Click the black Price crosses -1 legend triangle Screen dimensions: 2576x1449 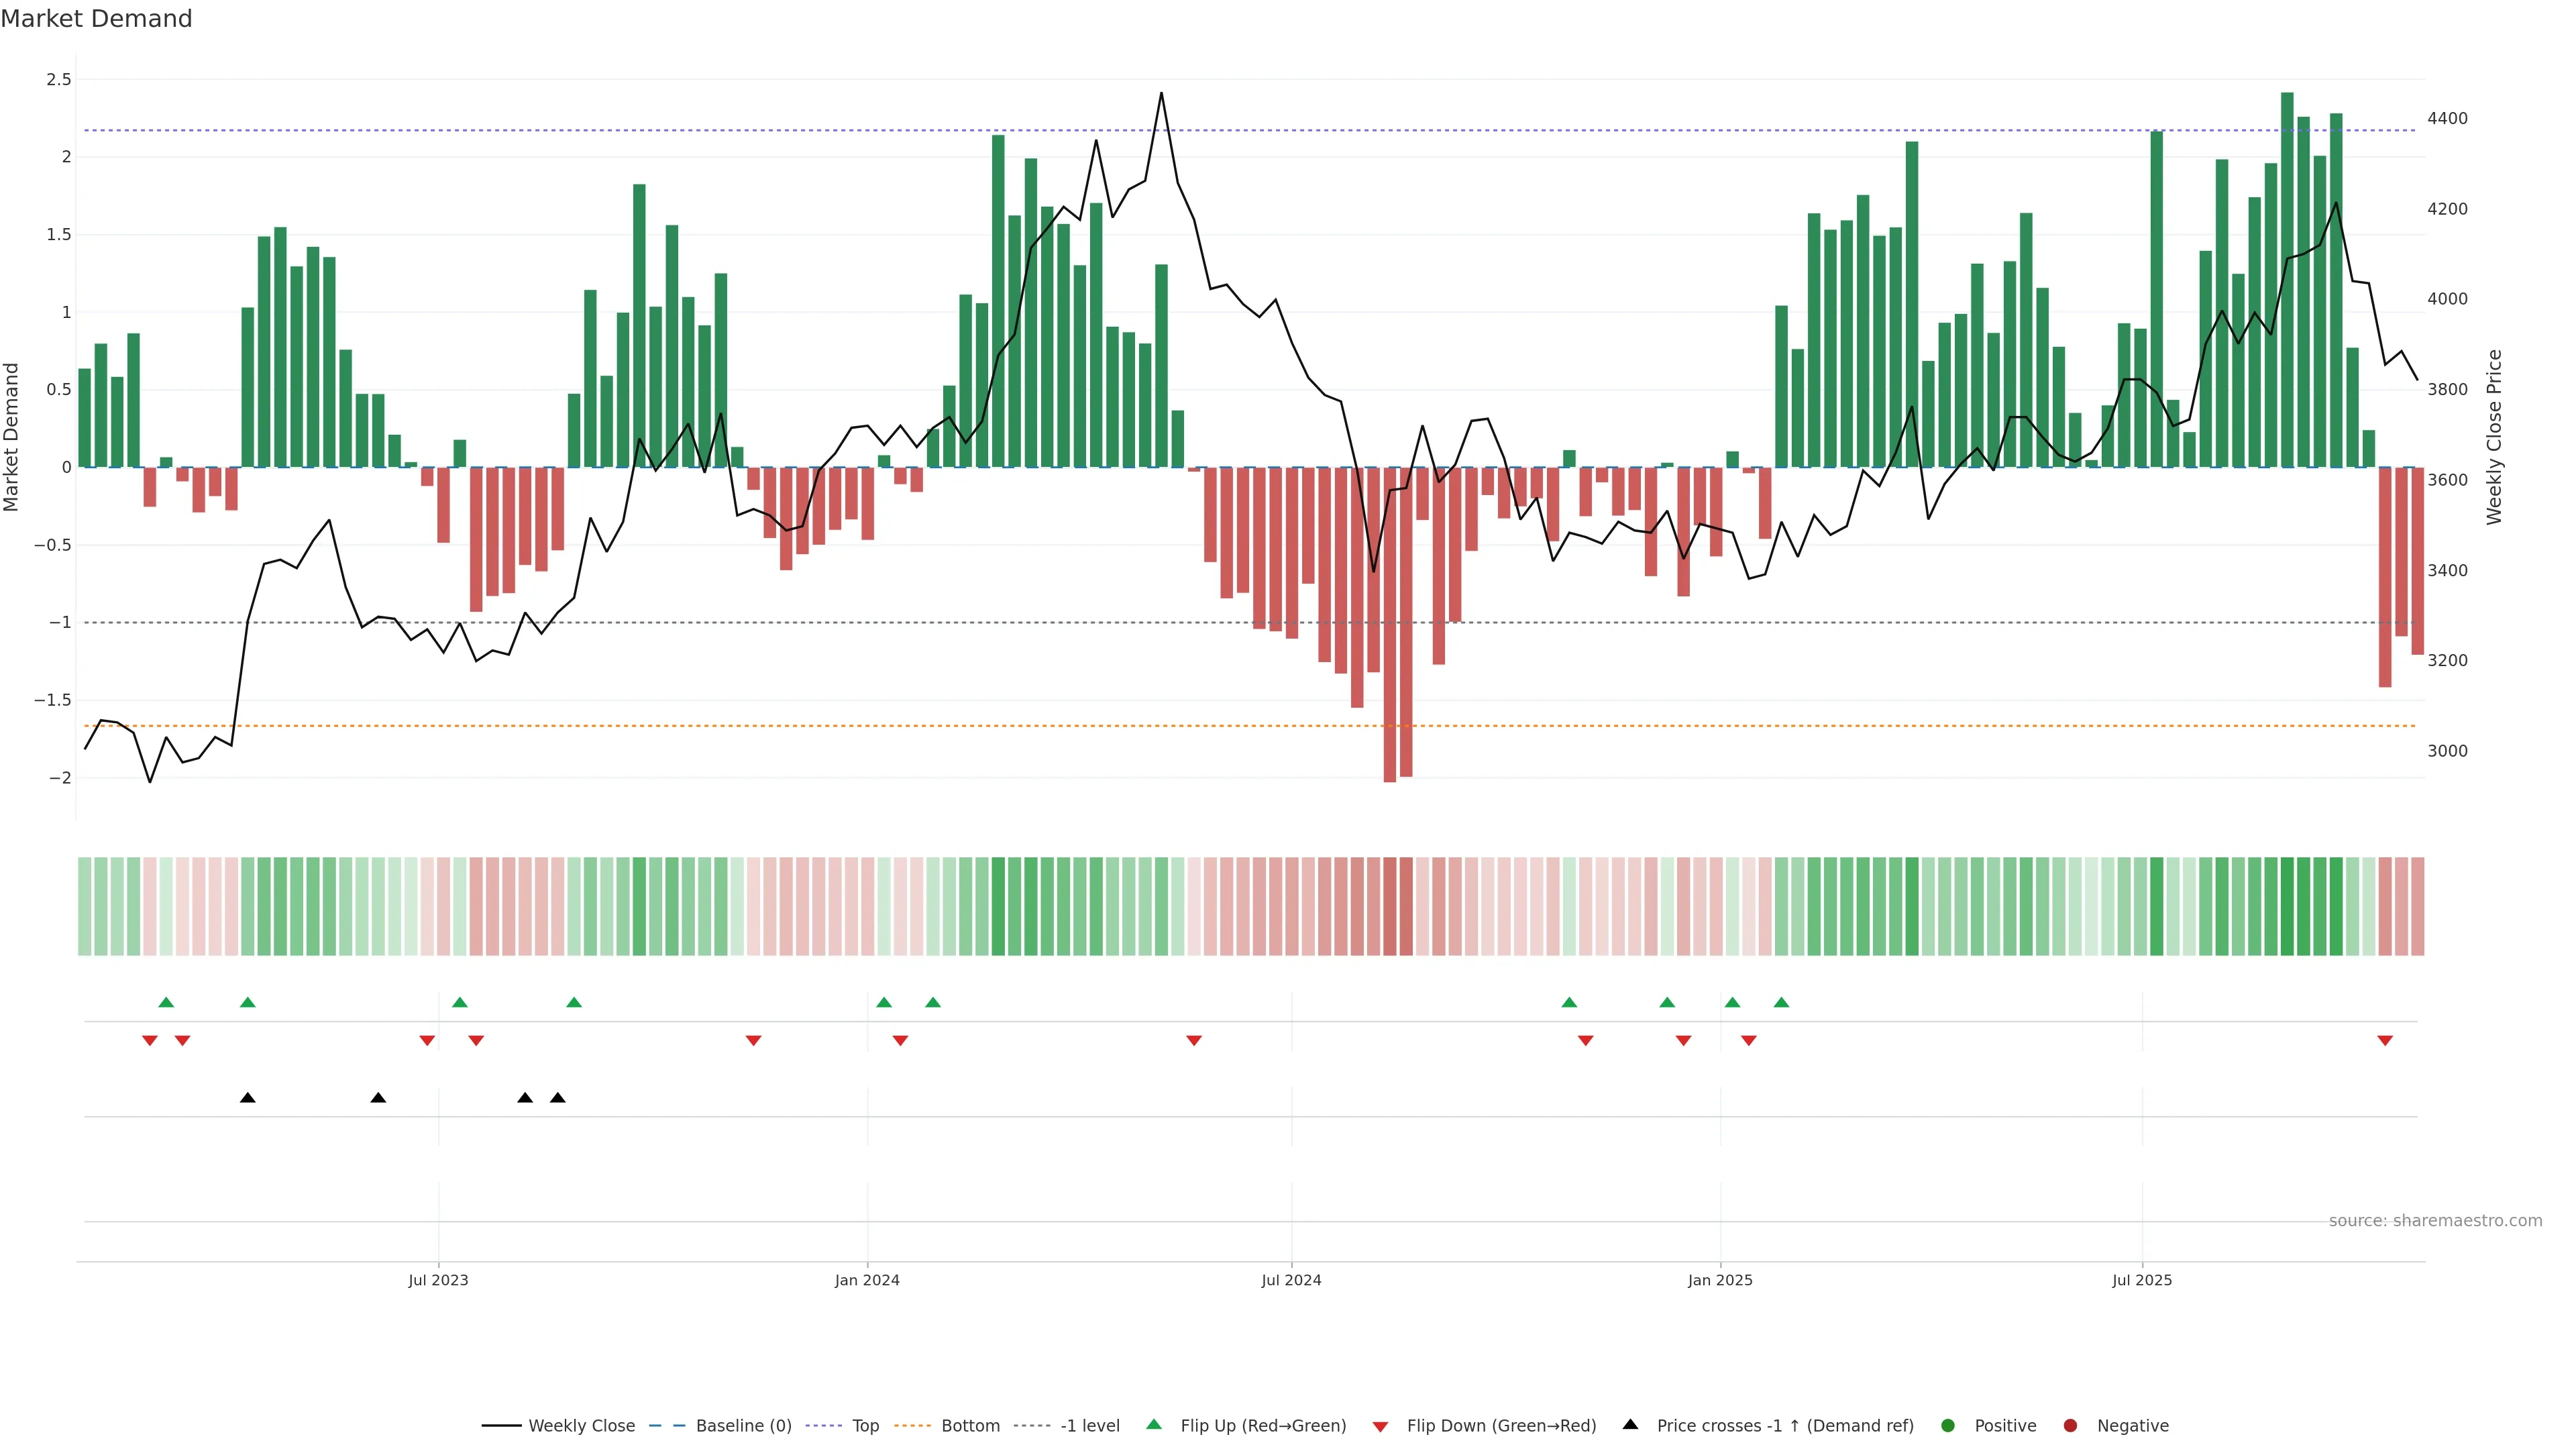(x=1630, y=1425)
